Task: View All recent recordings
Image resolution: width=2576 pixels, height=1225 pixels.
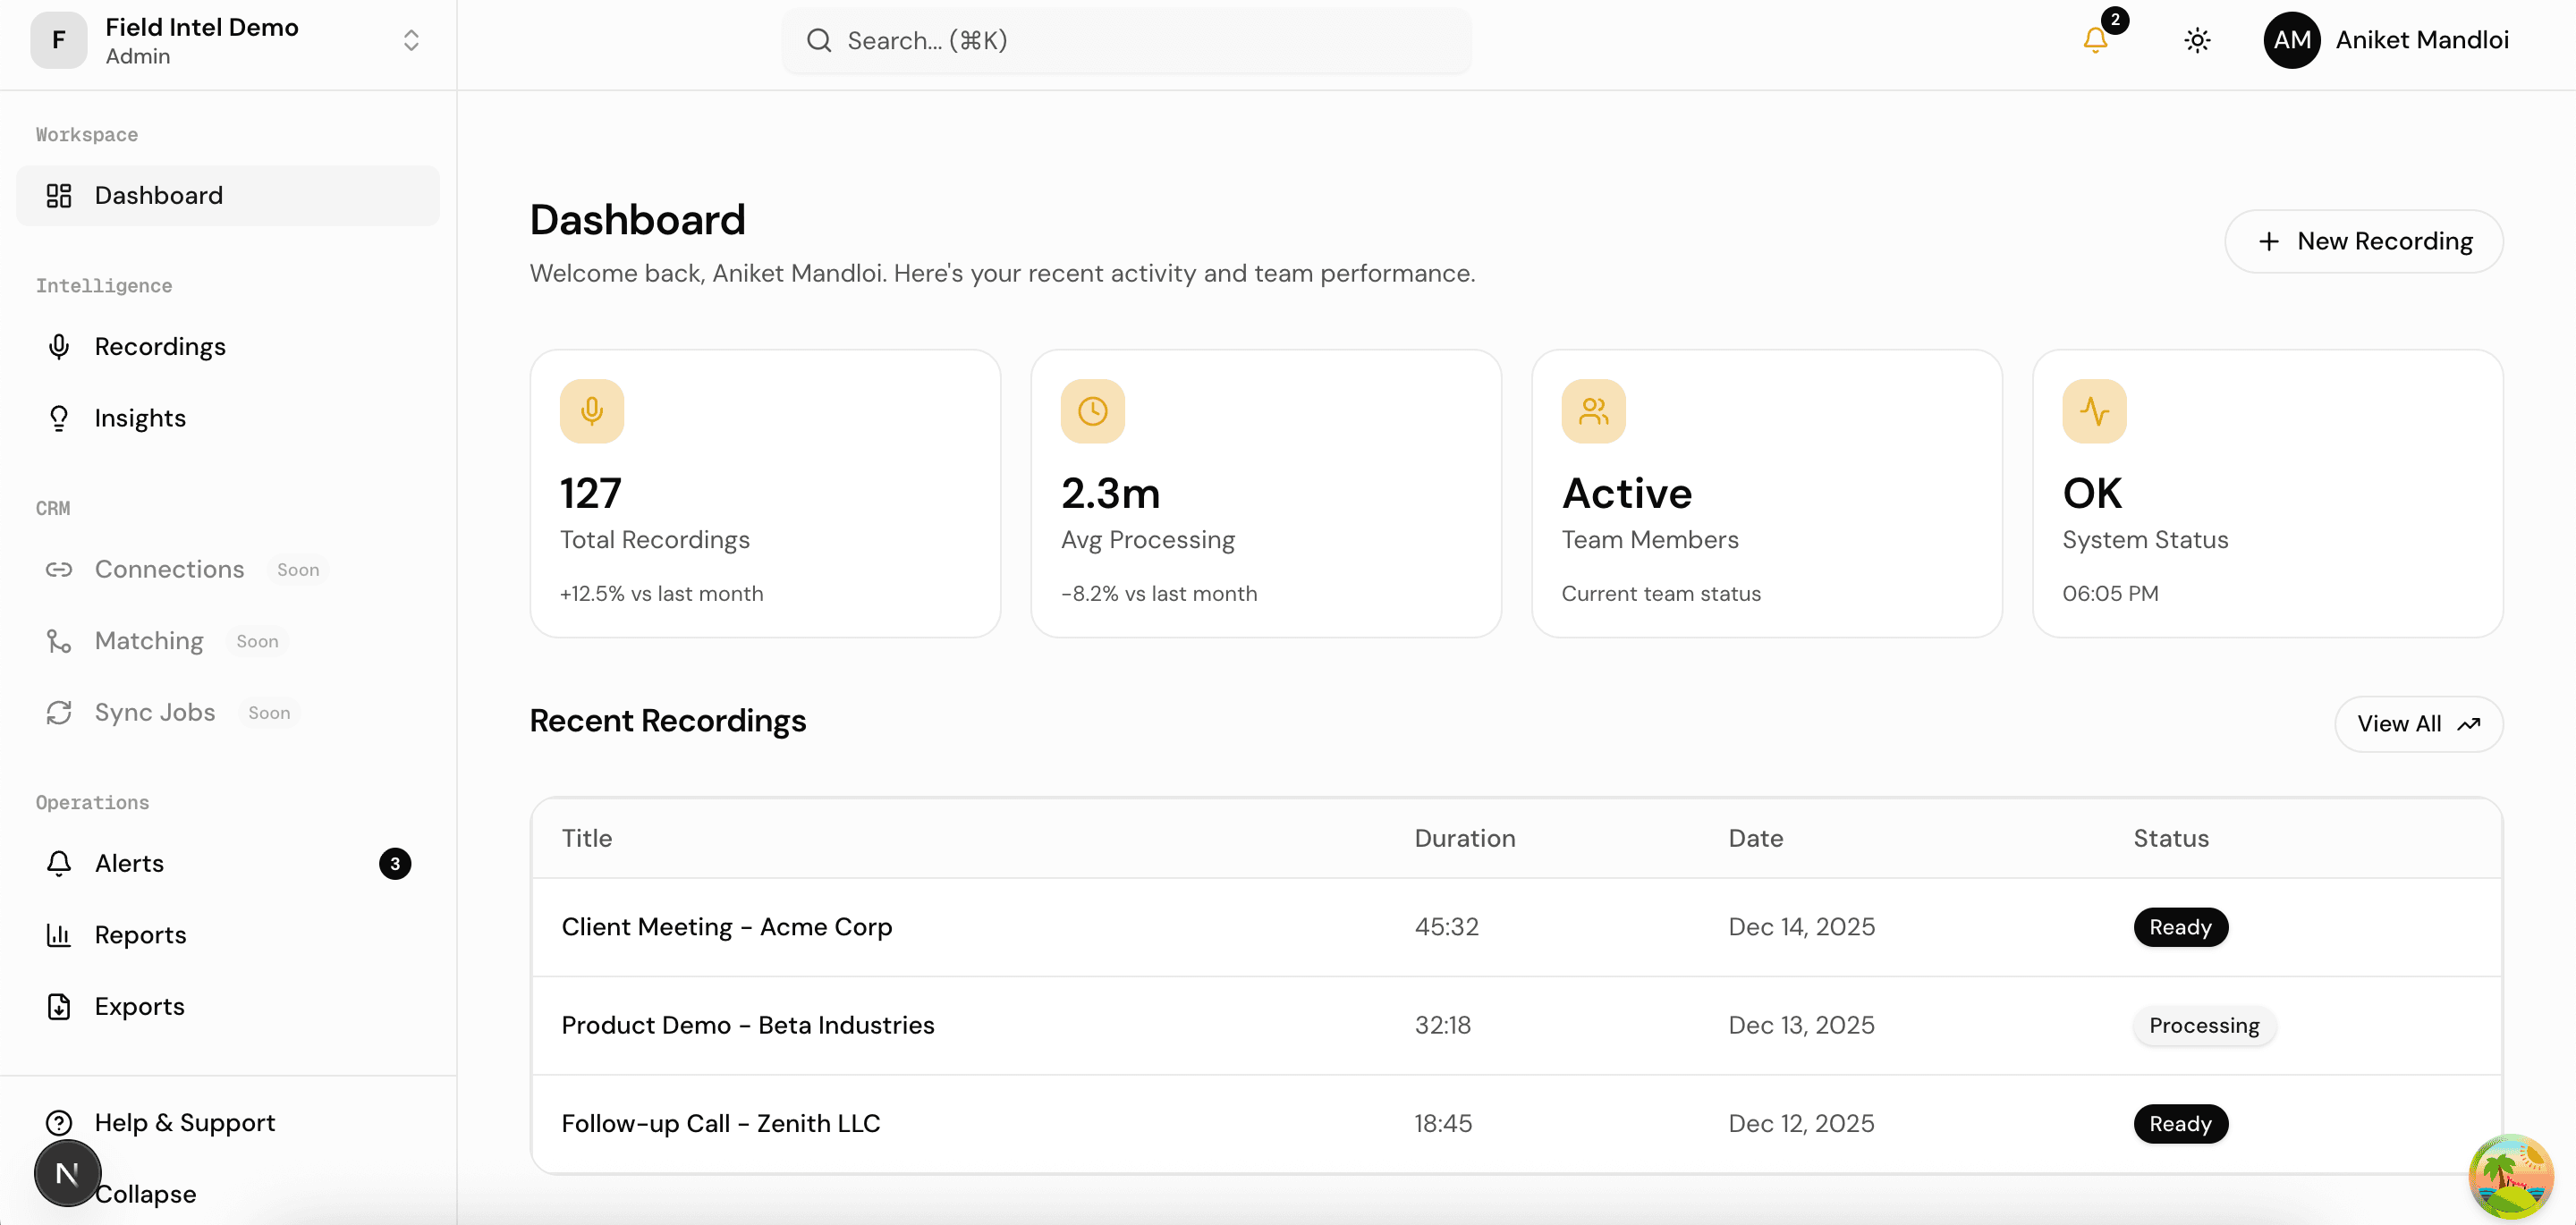Action: click(x=2419, y=724)
